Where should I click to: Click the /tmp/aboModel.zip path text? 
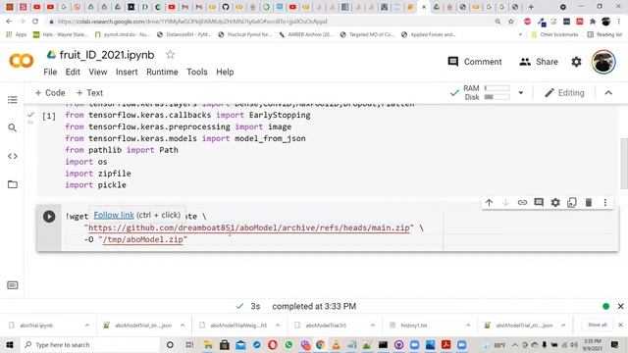click(x=143, y=239)
